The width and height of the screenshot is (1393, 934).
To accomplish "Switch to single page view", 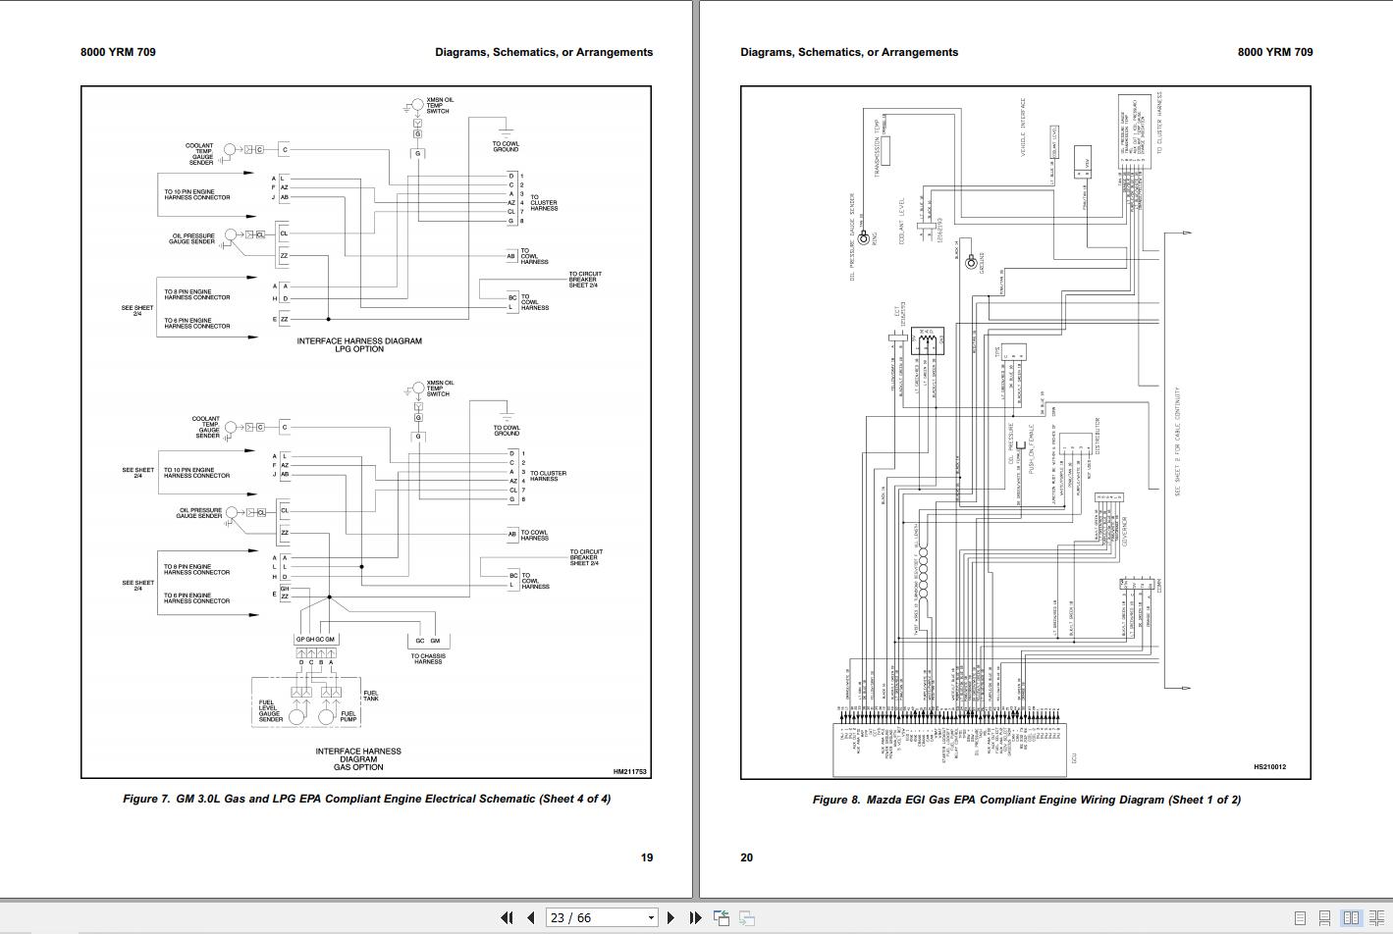I will [x=1300, y=918].
